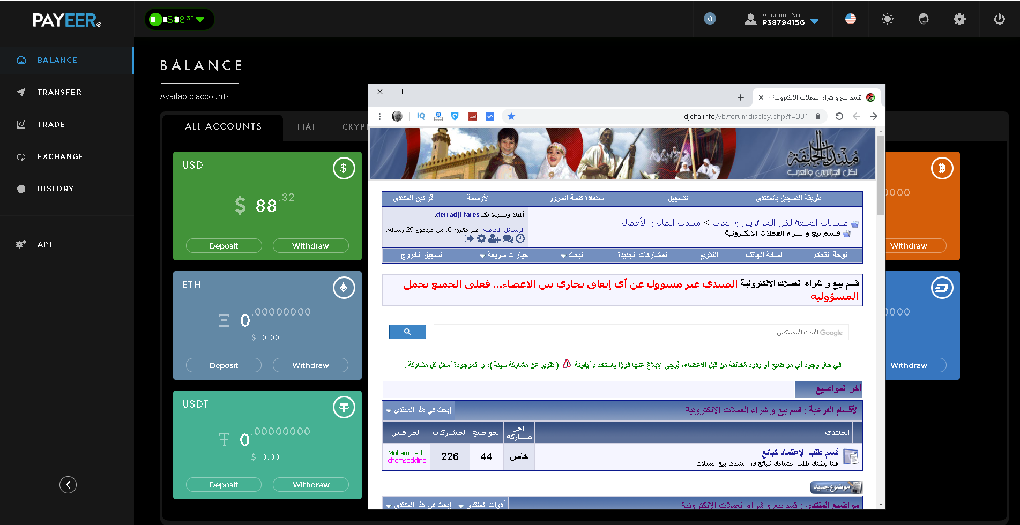This screenshot has width=1020, height=525.
Task: Click the browser profile avatar
Action: 397,116
